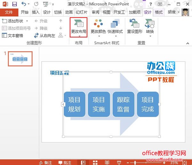This screenshot has width=192, height=165.
Task: Open Customize Quick Access Toolbar arrow
Action: coord(53,4)
